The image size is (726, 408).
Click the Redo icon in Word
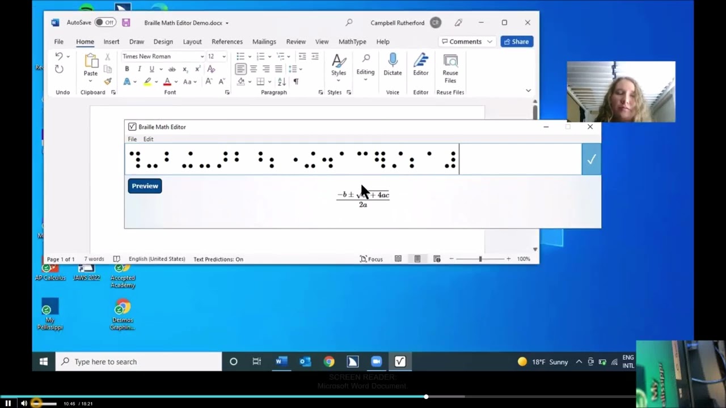coord(59,69)
